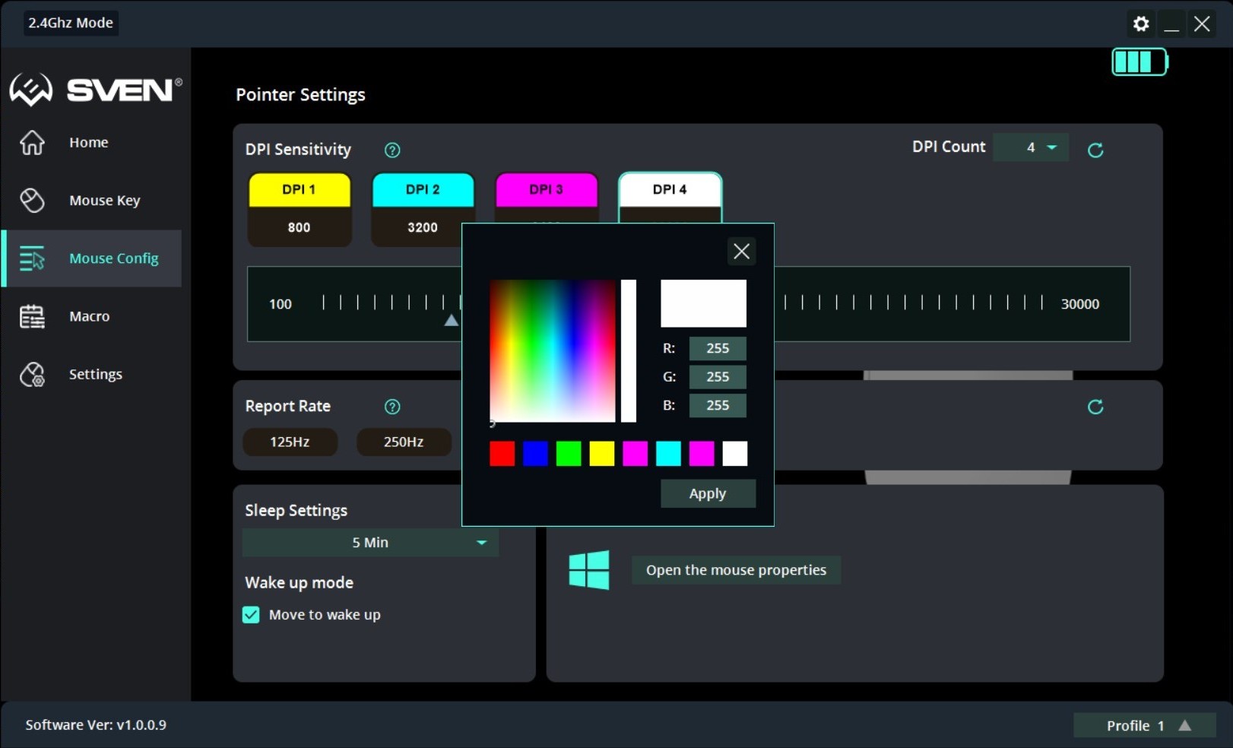Select the white DPI 4 tab
The image size is (1233, 748).
point(670,190)
